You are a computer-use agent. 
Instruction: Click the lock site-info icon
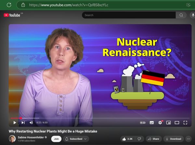click(23, 5)
